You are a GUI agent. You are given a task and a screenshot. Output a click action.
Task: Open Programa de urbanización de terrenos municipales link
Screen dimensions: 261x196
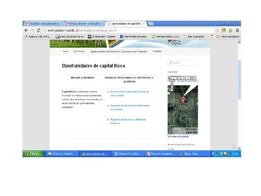click(130, 107)
